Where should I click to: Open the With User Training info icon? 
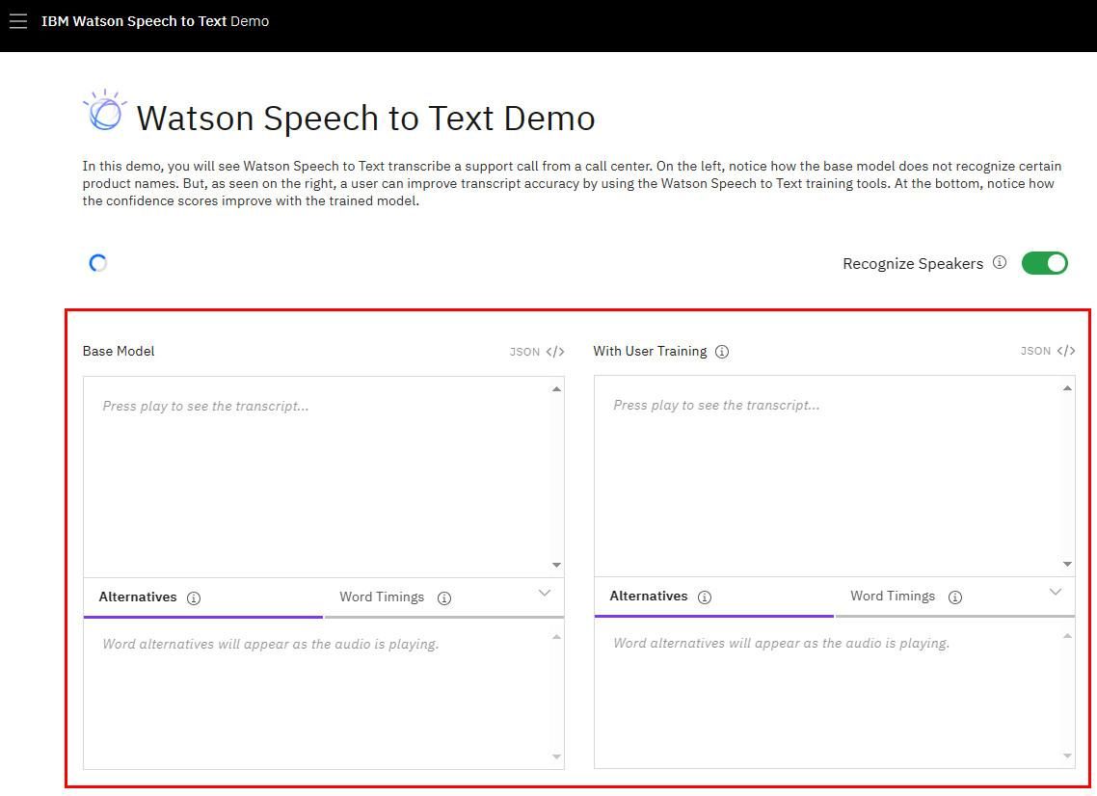click(722, 352)
